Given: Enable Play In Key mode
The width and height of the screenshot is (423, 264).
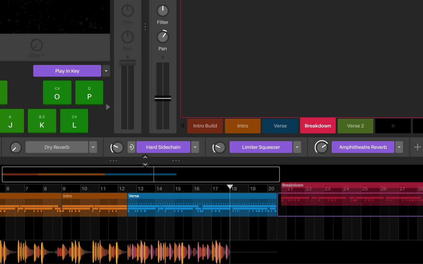Looking at the screenshot, I should [67, 71].
